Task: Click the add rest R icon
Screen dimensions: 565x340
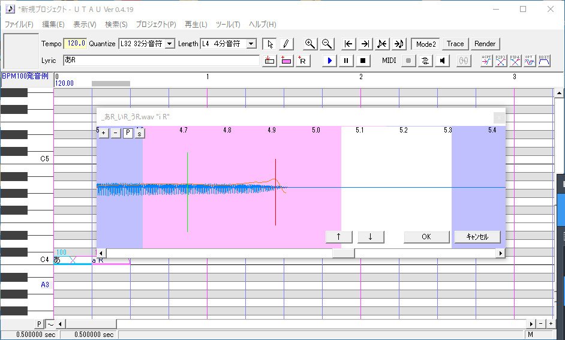Action: click(x=303, y=61)
